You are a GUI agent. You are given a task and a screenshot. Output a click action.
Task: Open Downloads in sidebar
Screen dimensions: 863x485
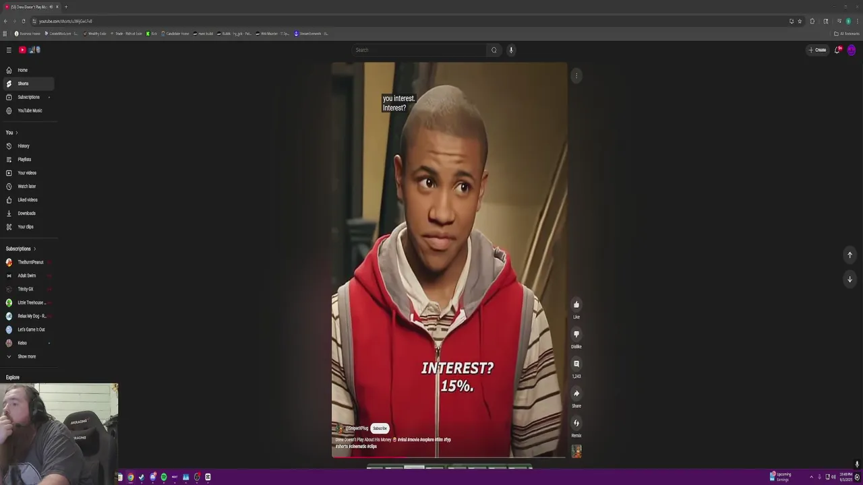click(27, 214)
